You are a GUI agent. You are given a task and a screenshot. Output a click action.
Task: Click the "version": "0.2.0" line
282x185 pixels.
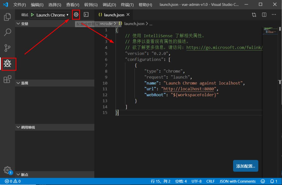147,54
